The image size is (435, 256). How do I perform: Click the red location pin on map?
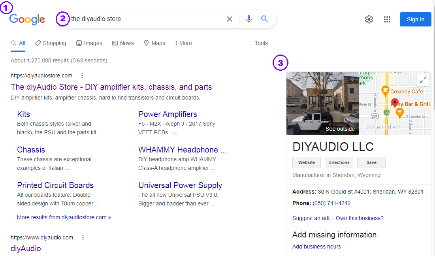click(394, 103)
